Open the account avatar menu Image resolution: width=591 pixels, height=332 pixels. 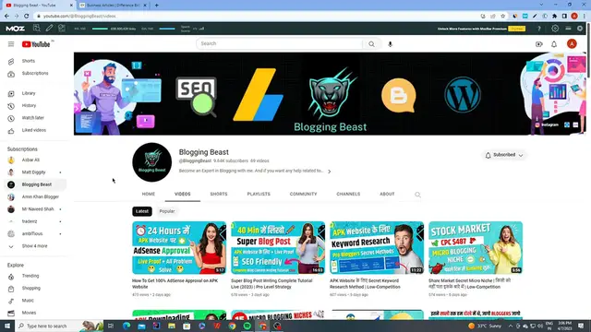tap(572, 43)
